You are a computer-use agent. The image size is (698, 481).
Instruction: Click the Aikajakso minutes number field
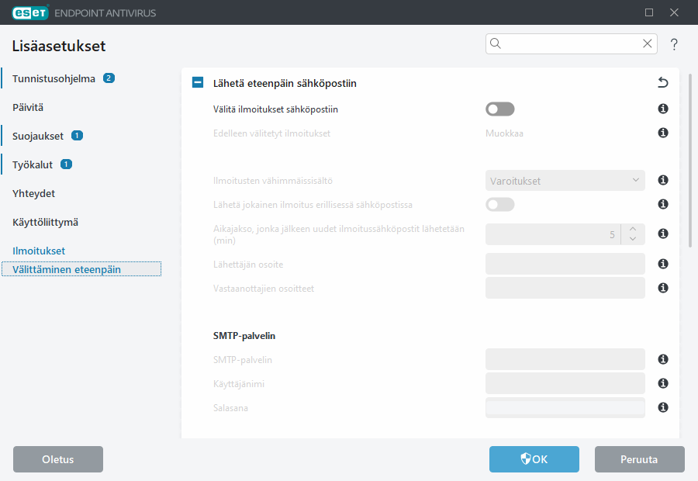pos(553,234)
